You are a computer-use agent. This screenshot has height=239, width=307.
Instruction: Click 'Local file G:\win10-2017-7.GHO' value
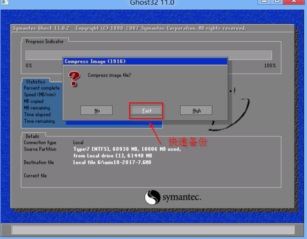112,163
